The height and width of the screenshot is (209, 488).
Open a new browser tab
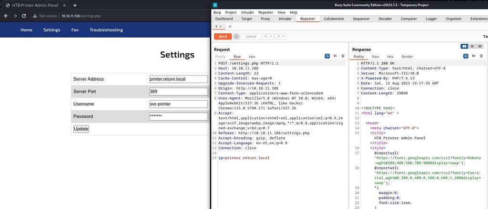click(x=75, y=5)
